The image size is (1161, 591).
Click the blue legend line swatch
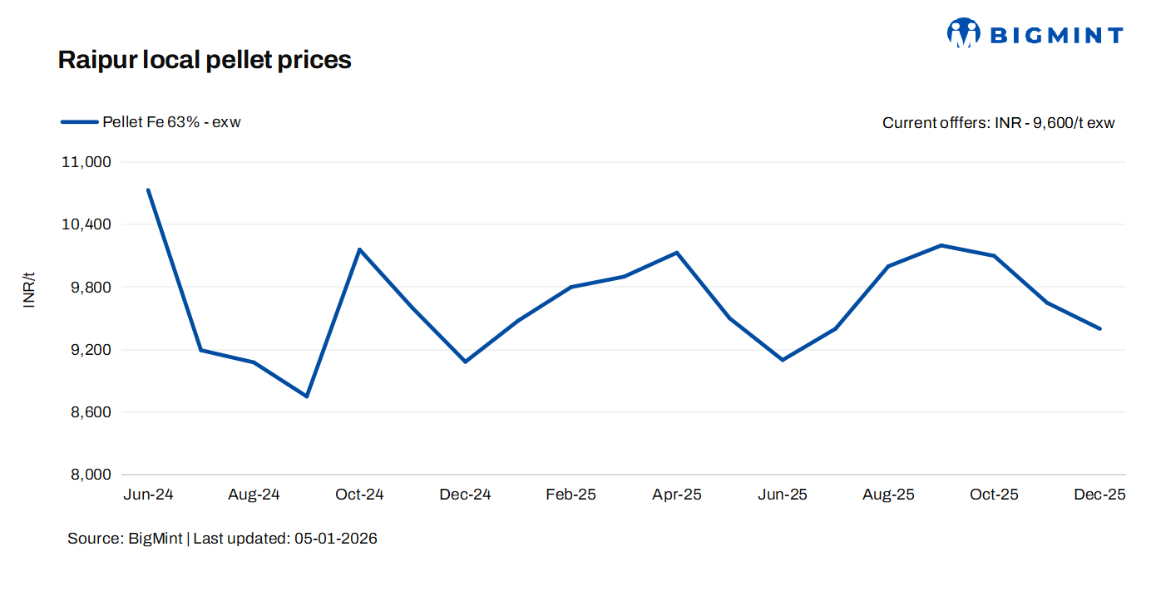(x=79, y=122)
